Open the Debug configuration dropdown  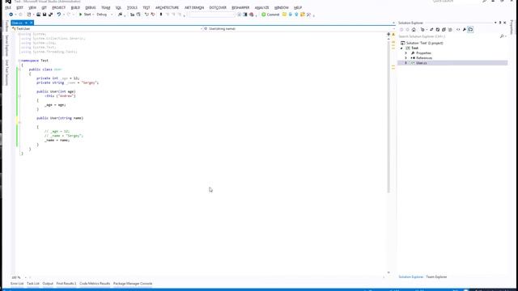pyautogui.click(x=104, y=15)
